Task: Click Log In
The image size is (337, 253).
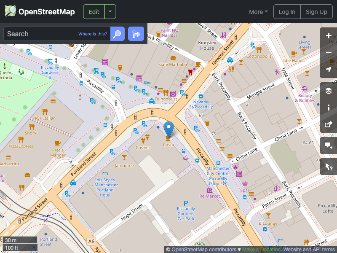Action: 287,11
